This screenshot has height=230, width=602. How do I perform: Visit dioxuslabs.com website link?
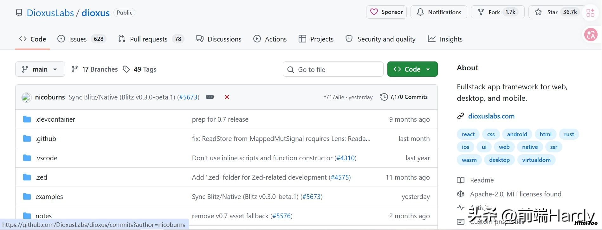pyautogui.click(x=491, y=116)
